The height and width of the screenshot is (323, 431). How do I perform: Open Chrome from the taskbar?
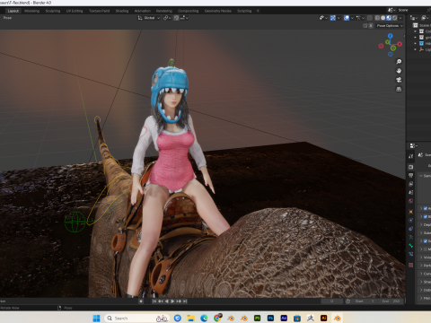(x=217, y=318)
